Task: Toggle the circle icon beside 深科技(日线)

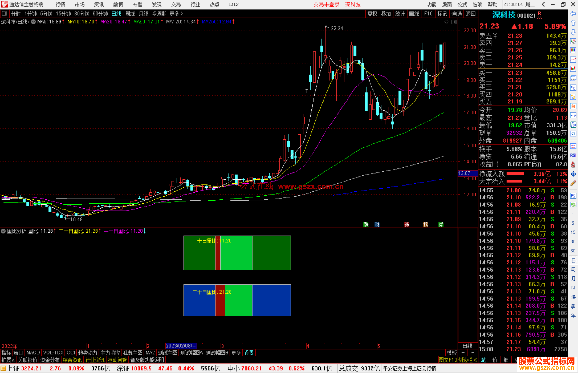Action: [x=33, y=22]
